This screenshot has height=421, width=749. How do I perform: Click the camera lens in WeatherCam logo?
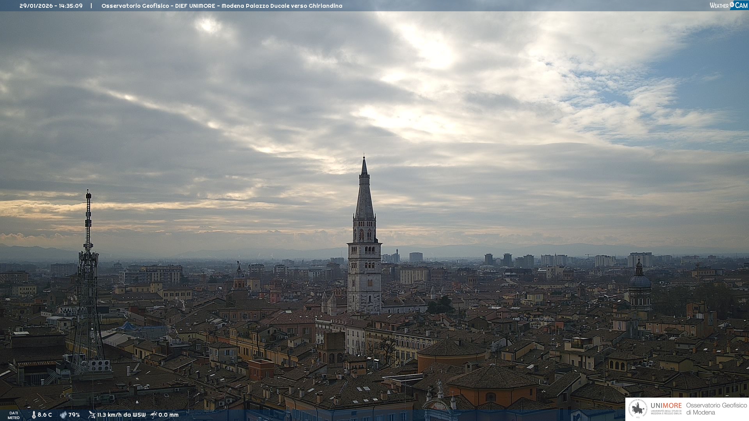(x=732, y=5)
